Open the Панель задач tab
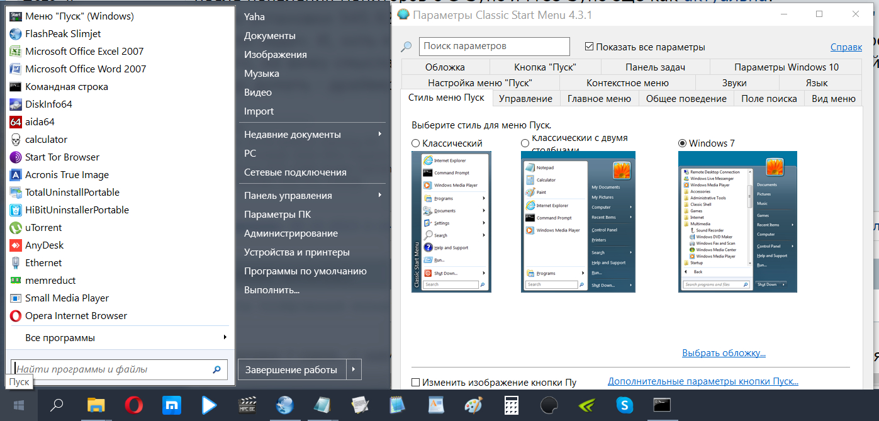The height and width of the screenshot is (421, 879). pos(655,67)
